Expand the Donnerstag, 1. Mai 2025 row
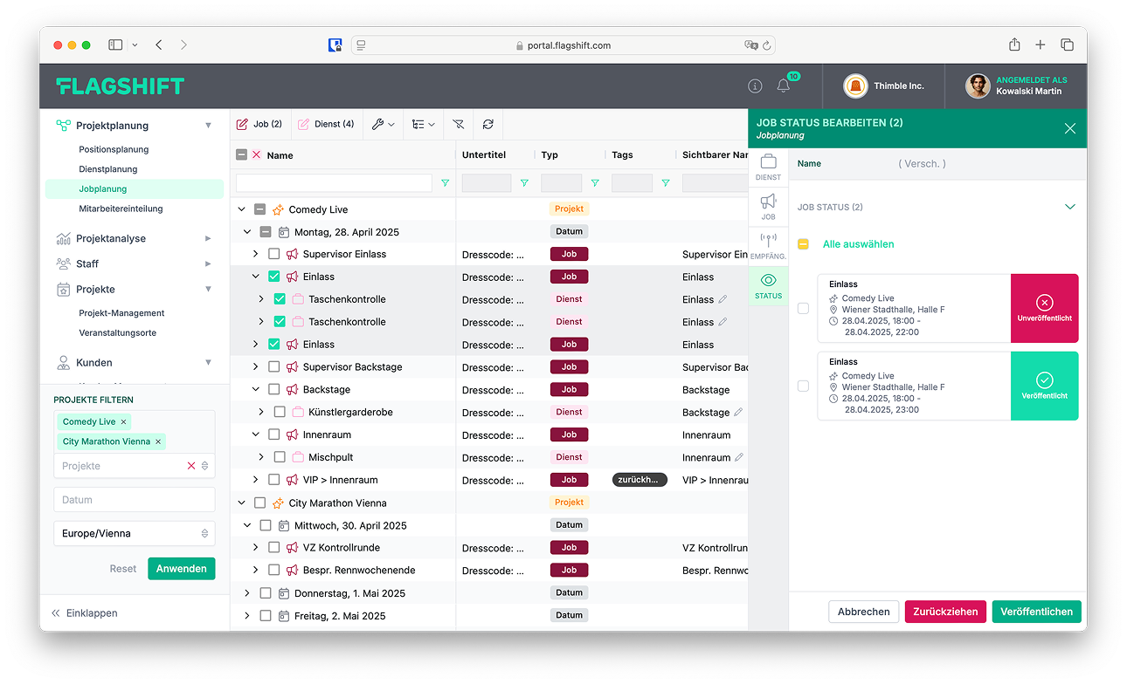The height and width of the screenshot is (684, 1127). (x=247, y=593)
